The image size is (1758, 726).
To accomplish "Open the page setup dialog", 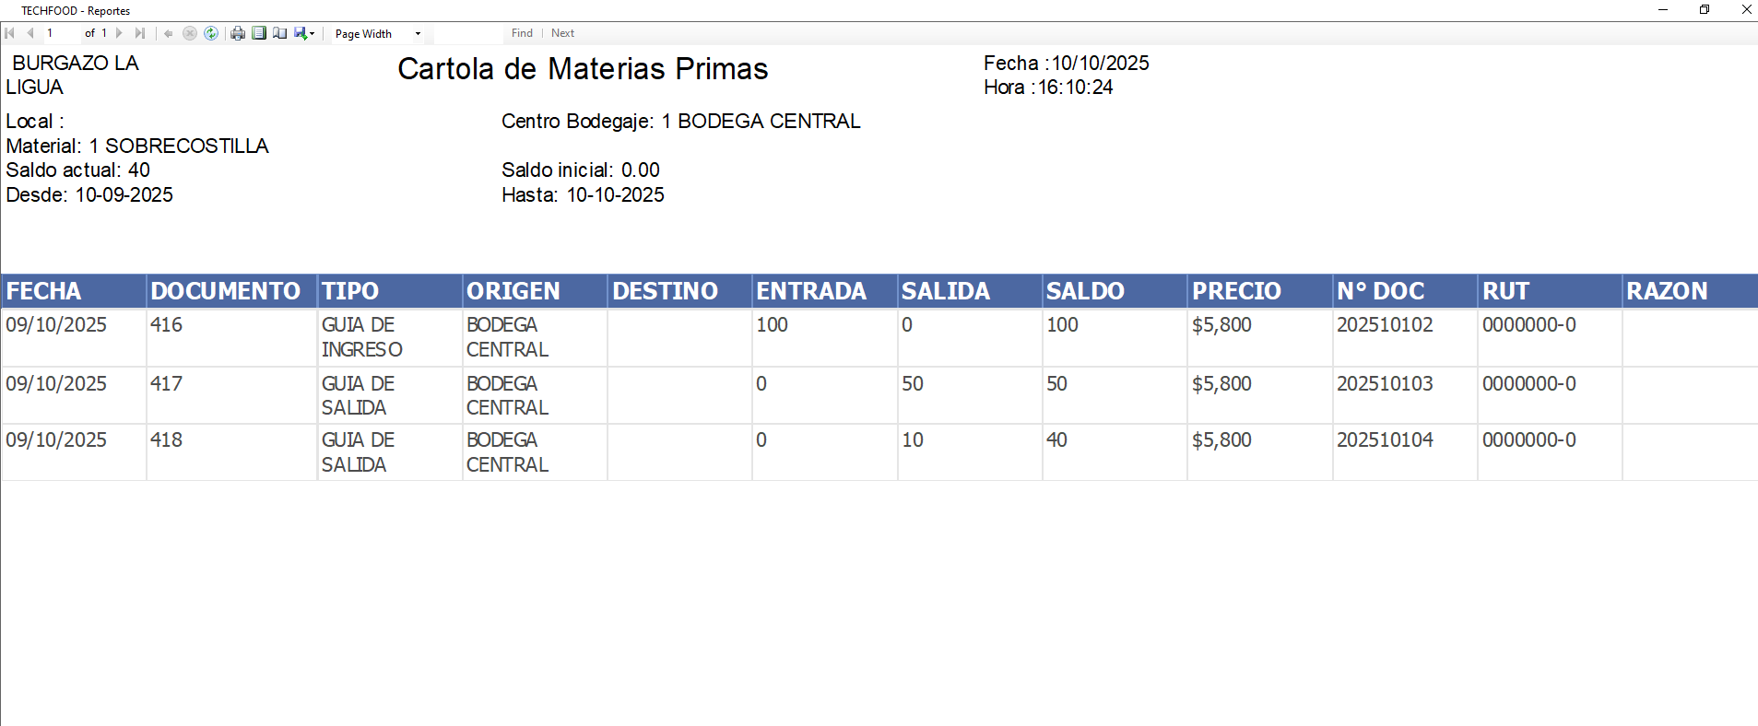I will (x=279, y=33).
